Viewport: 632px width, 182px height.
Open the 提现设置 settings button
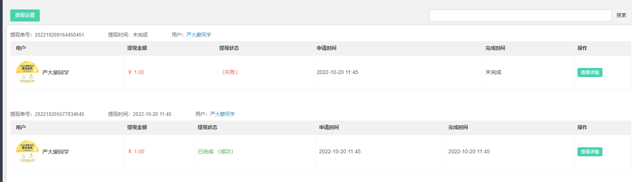25,15
